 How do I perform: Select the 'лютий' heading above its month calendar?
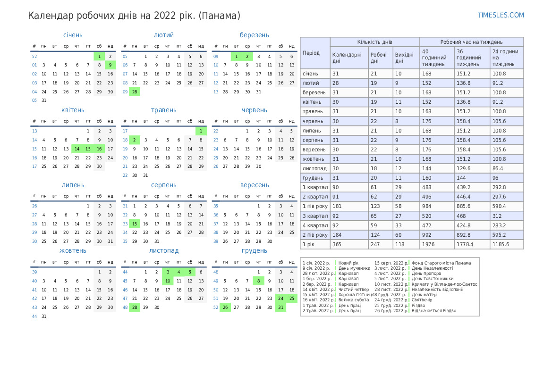[164, 35]
